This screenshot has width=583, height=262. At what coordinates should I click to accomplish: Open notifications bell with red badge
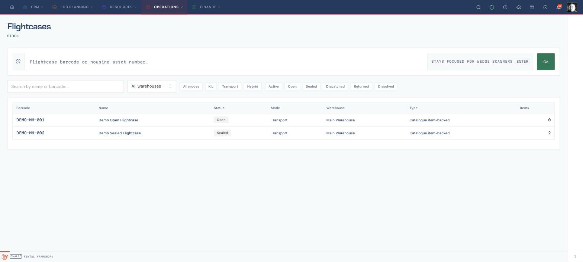[x=559, y=7]
